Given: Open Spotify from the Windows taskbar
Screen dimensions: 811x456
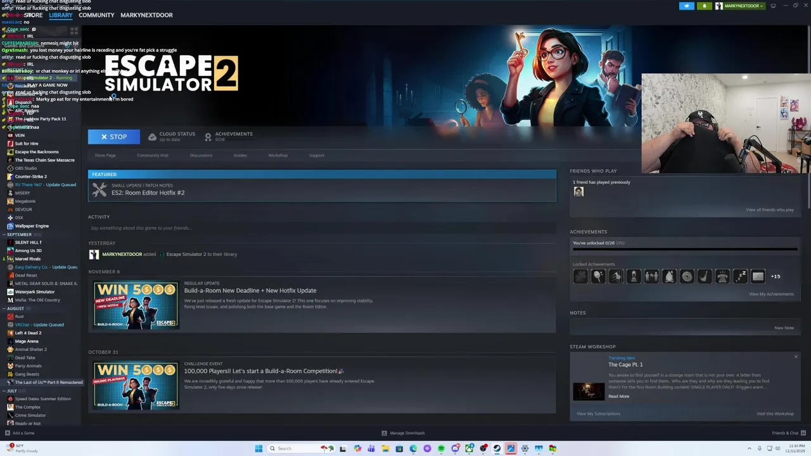Looking at the screenshot, I should click(x=441, y=448).
